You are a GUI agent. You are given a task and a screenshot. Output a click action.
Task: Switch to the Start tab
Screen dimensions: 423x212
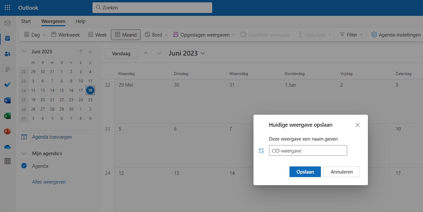26,21
